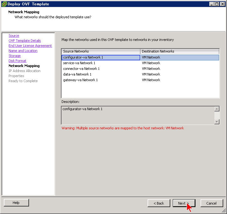The width and height of the screenshot is (227, 214).
Task: Cancel the OVF deployment
Action: point(212,203)
